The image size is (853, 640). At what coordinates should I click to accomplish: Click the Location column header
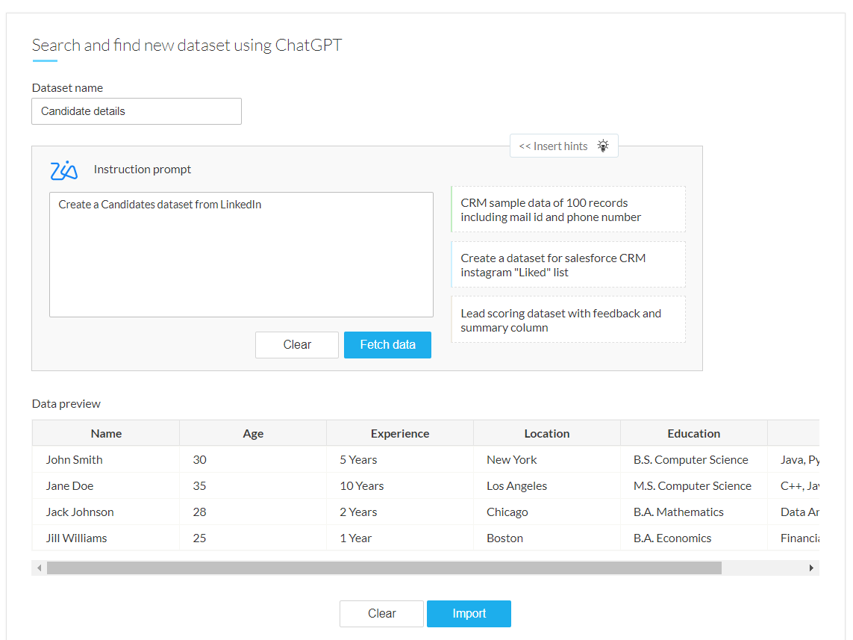click(x=547, y=433)
